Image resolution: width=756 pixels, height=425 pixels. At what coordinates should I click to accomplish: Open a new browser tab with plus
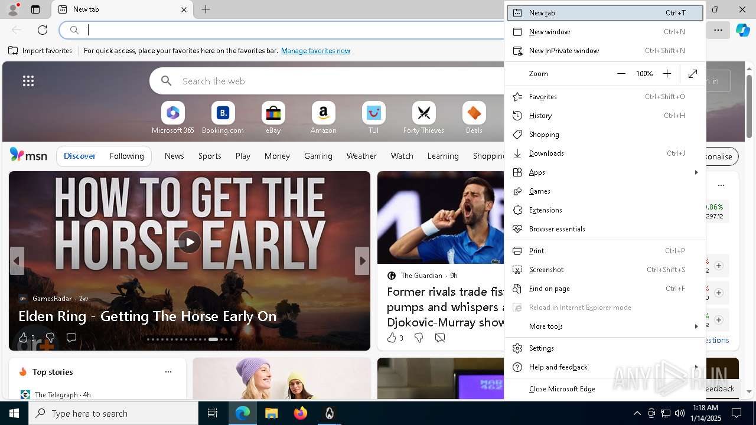(x=206, y=9)
